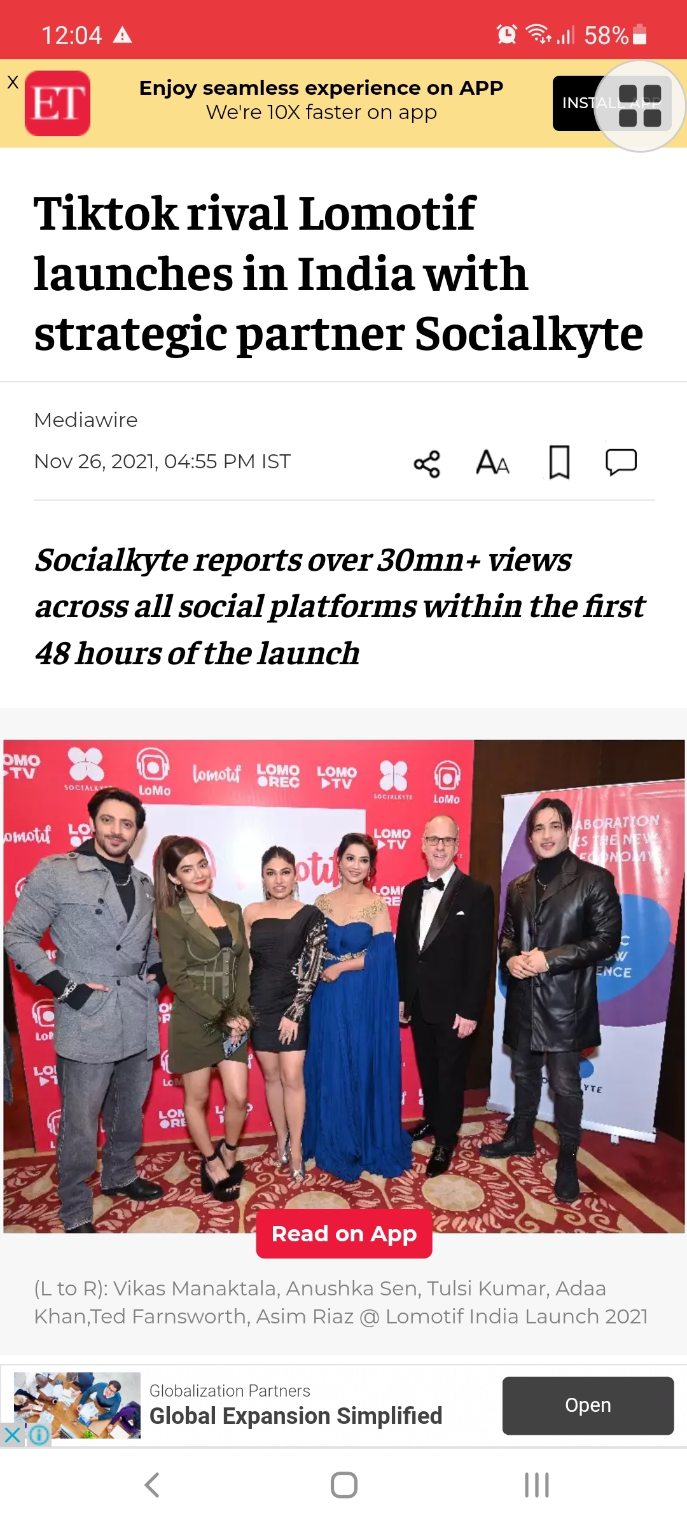Dismiss the app install banner with X

(x=13, y=81)
